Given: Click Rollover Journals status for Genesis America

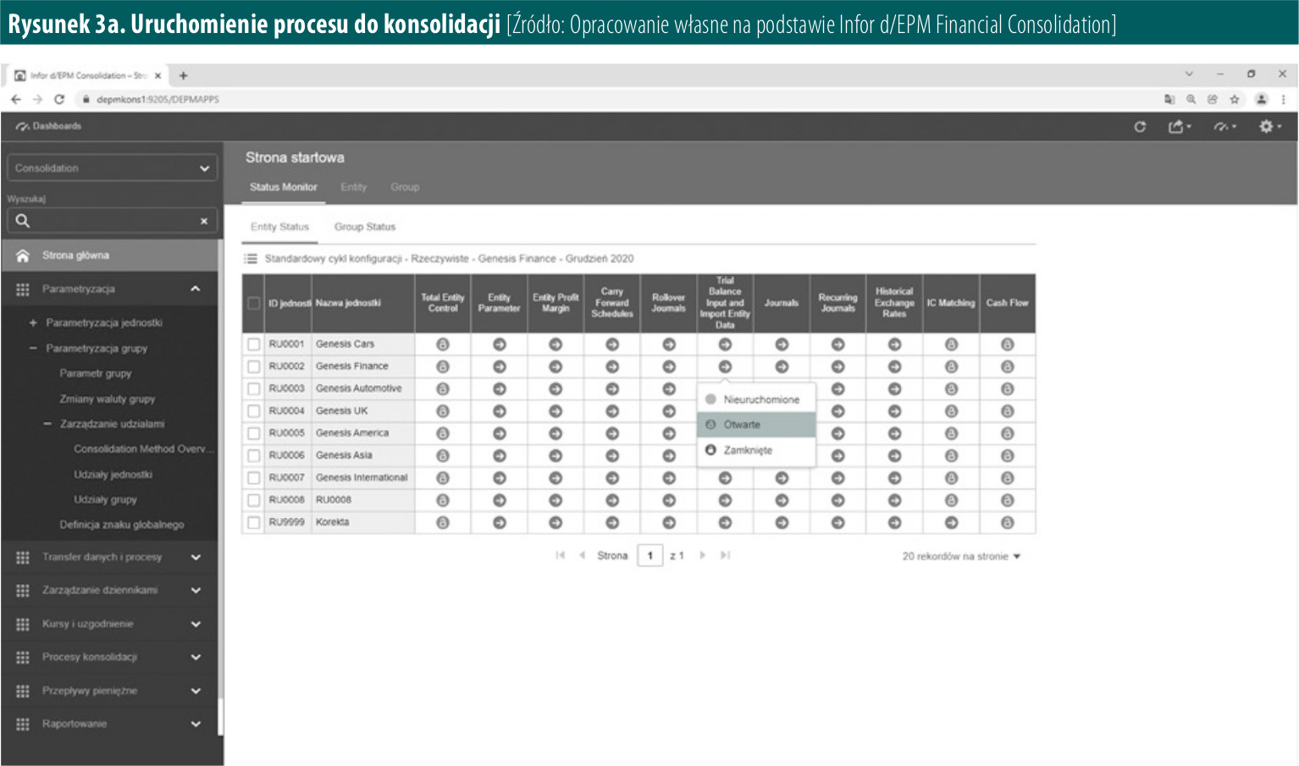Looking at the screenshot, I should (x=669, y=433).
